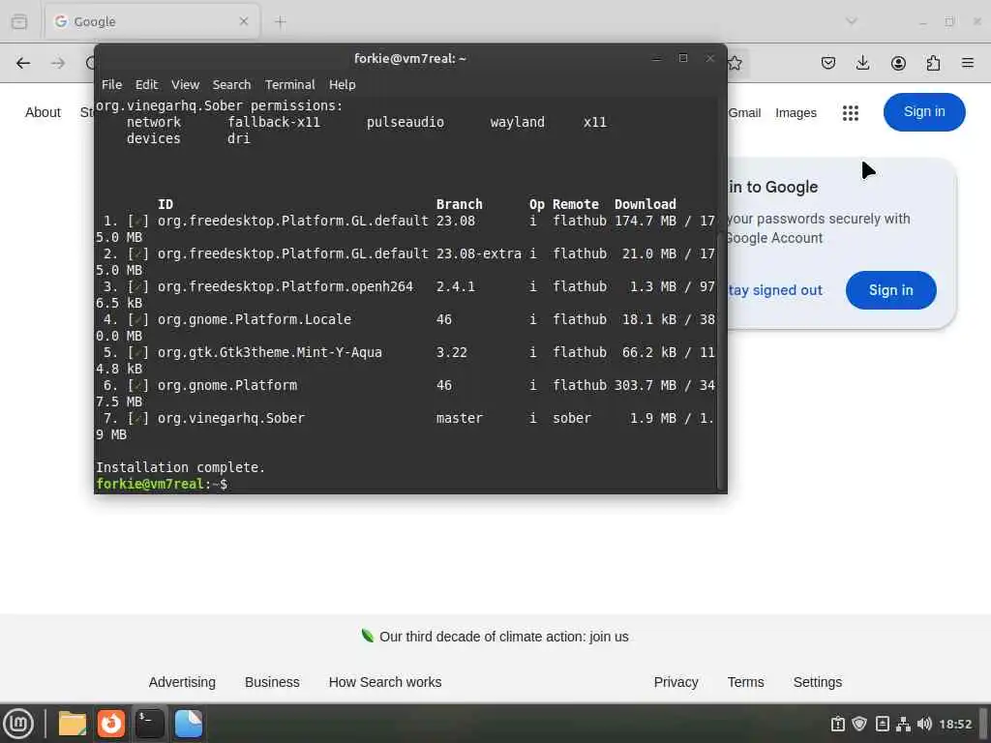This screenshot has height=743, width=991.
Task: Open Firefox View icon beside the tabs
Action: click(x=19, y=21)
